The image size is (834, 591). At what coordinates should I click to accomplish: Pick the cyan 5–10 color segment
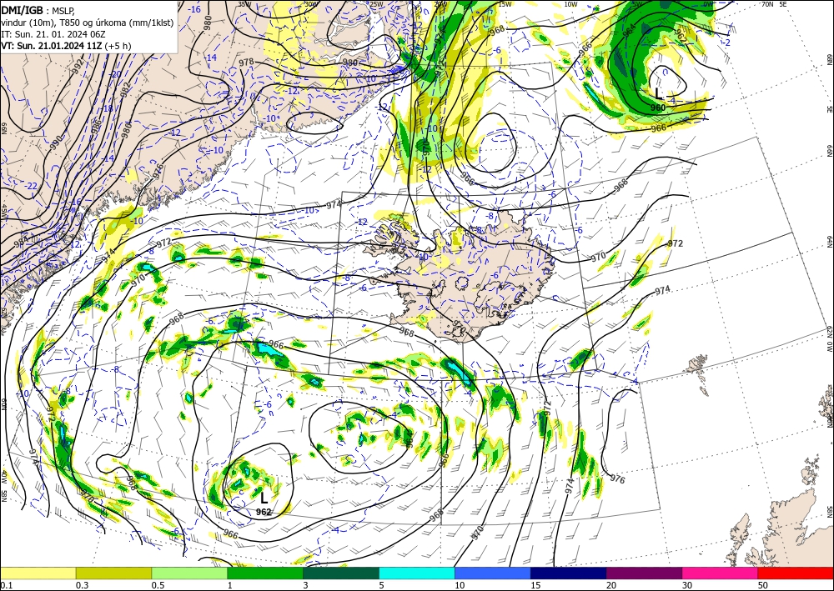point(417,573)
